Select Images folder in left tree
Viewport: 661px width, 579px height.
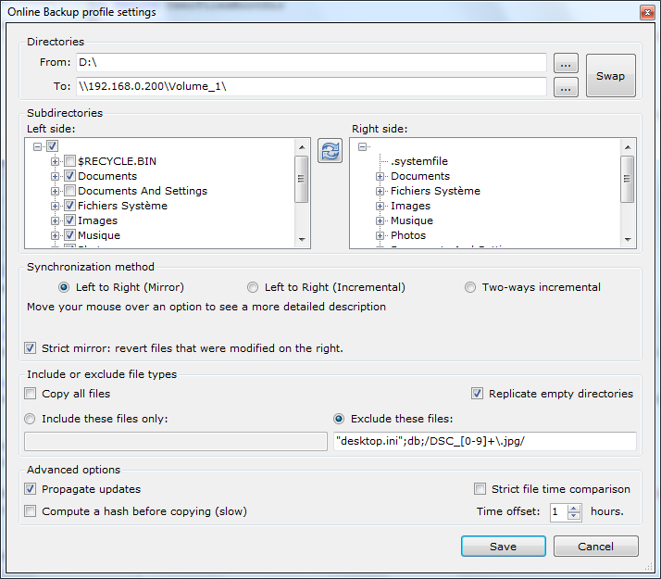click(97, 220)
